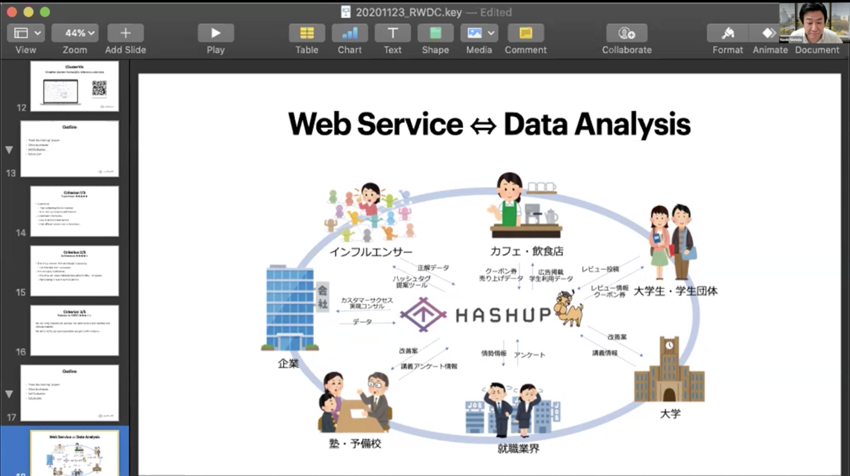The height and width of the screenshot is (476, 850).
Task: Open the Collaborate sharing options
Action: (x=627, y=33)
